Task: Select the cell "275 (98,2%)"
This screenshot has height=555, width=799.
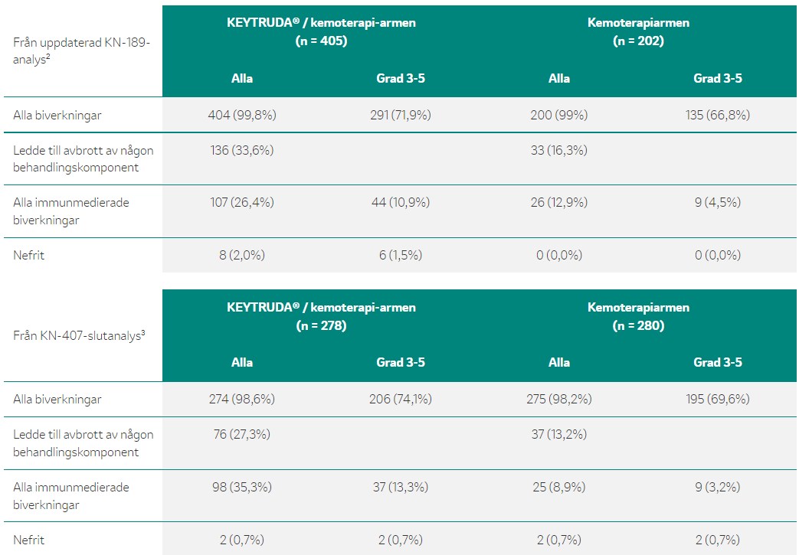Action: tap(559, 399)
